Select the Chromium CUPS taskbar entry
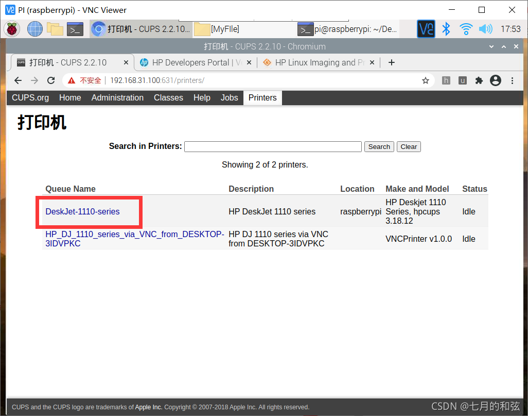Screen dimensions: 528x416 [x=141, y=29]
